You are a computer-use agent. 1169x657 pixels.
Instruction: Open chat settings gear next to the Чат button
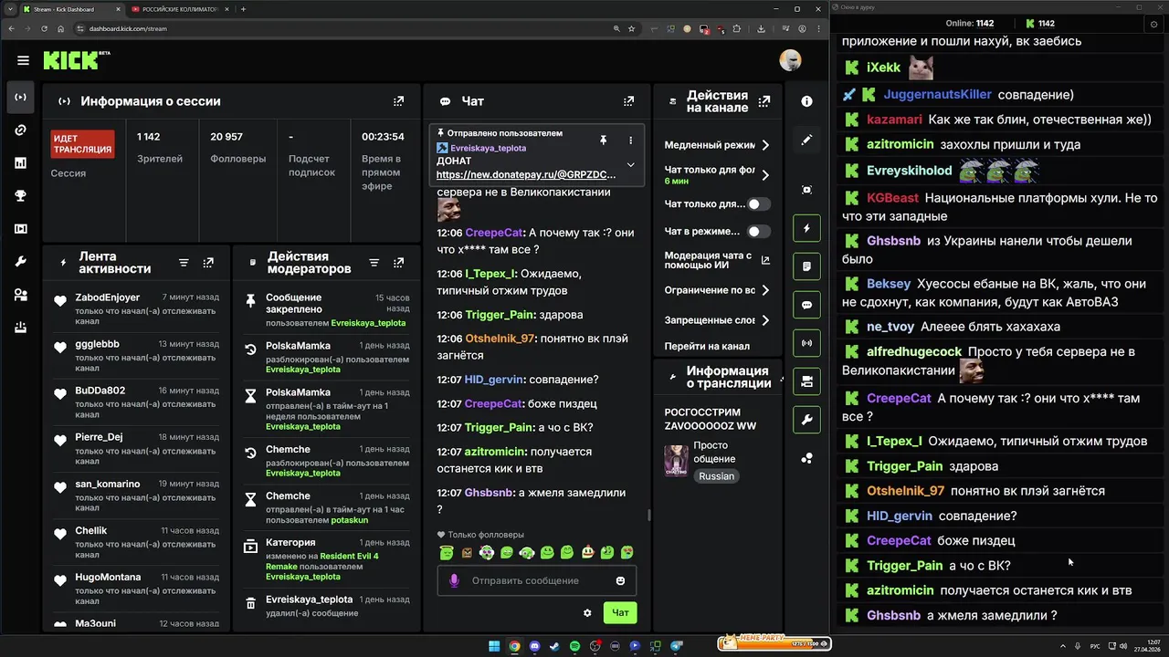coord(587,612)
